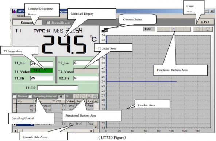Close the UT320 window with the X
216x141 pixels.
coord(212,11)
